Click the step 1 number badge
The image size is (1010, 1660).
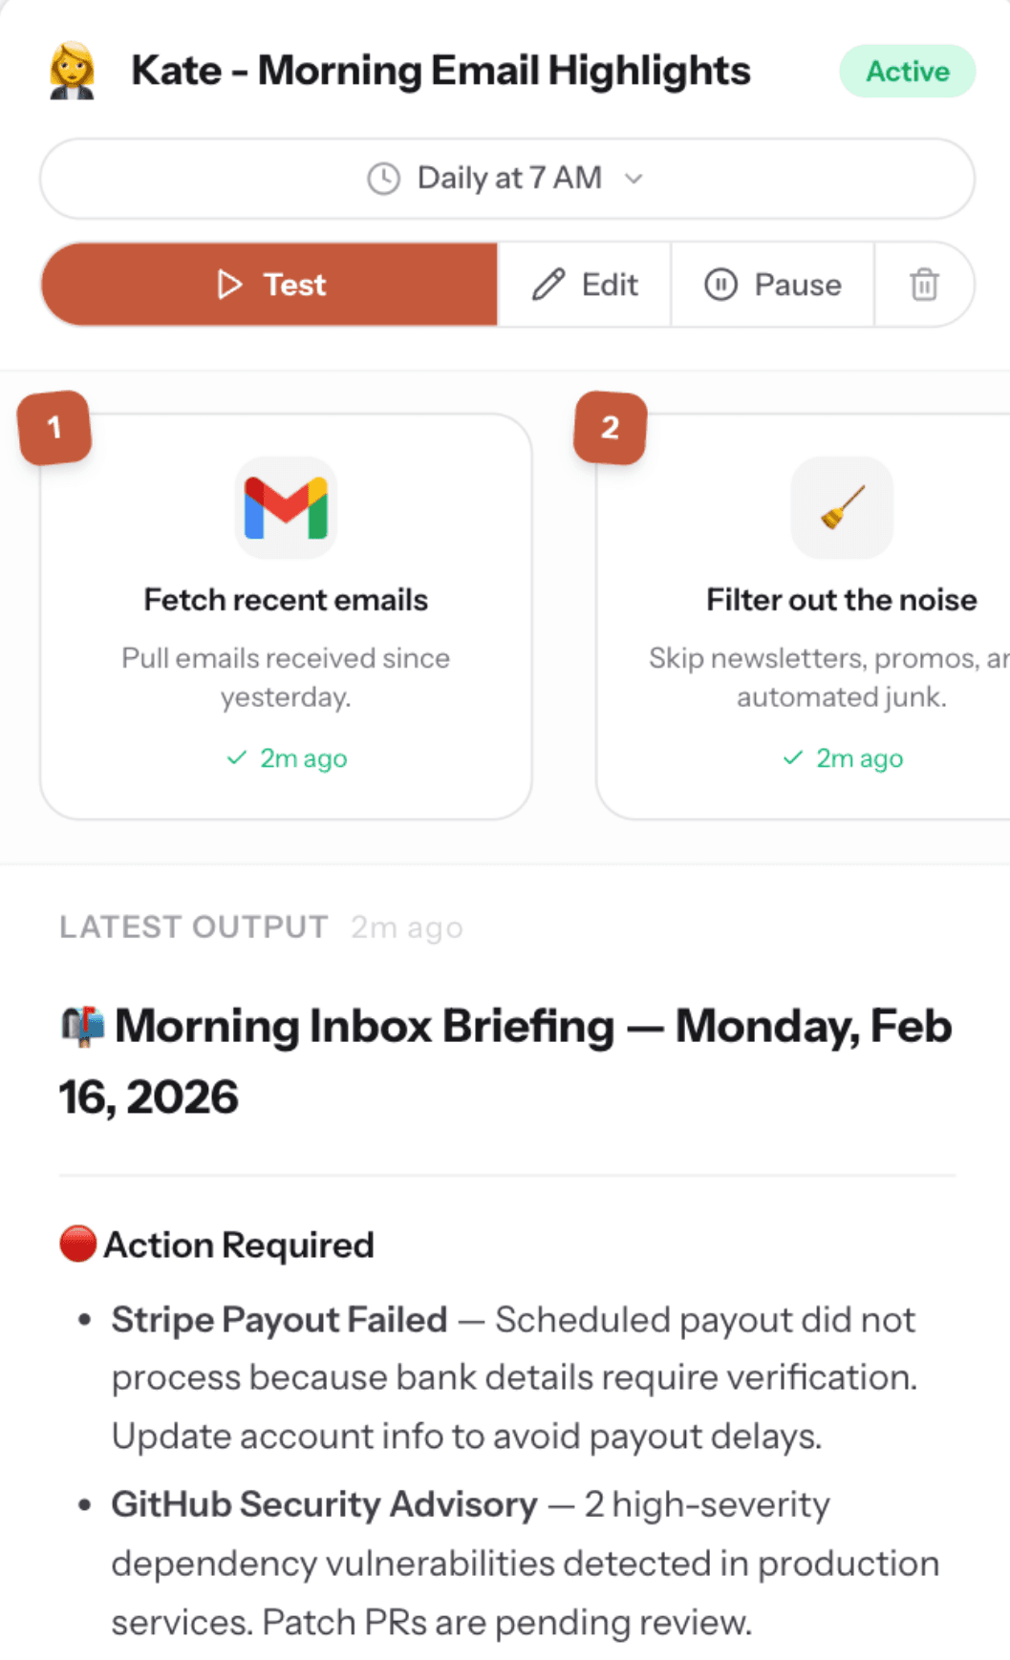(54, 427)
